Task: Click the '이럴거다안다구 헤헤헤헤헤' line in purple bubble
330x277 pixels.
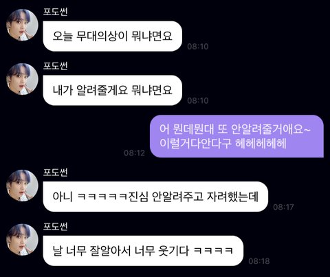Action: pos(223,144)
